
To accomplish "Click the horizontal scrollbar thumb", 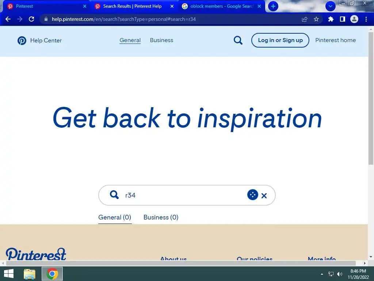I will (181, 263).
